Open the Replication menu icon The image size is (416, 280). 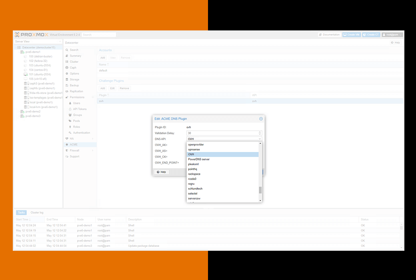pyautogui.click(x=67, y=91)
